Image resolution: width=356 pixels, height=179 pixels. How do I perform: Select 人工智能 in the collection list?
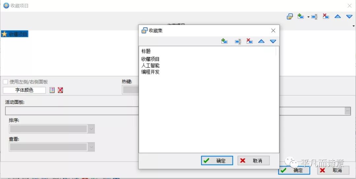150,66
